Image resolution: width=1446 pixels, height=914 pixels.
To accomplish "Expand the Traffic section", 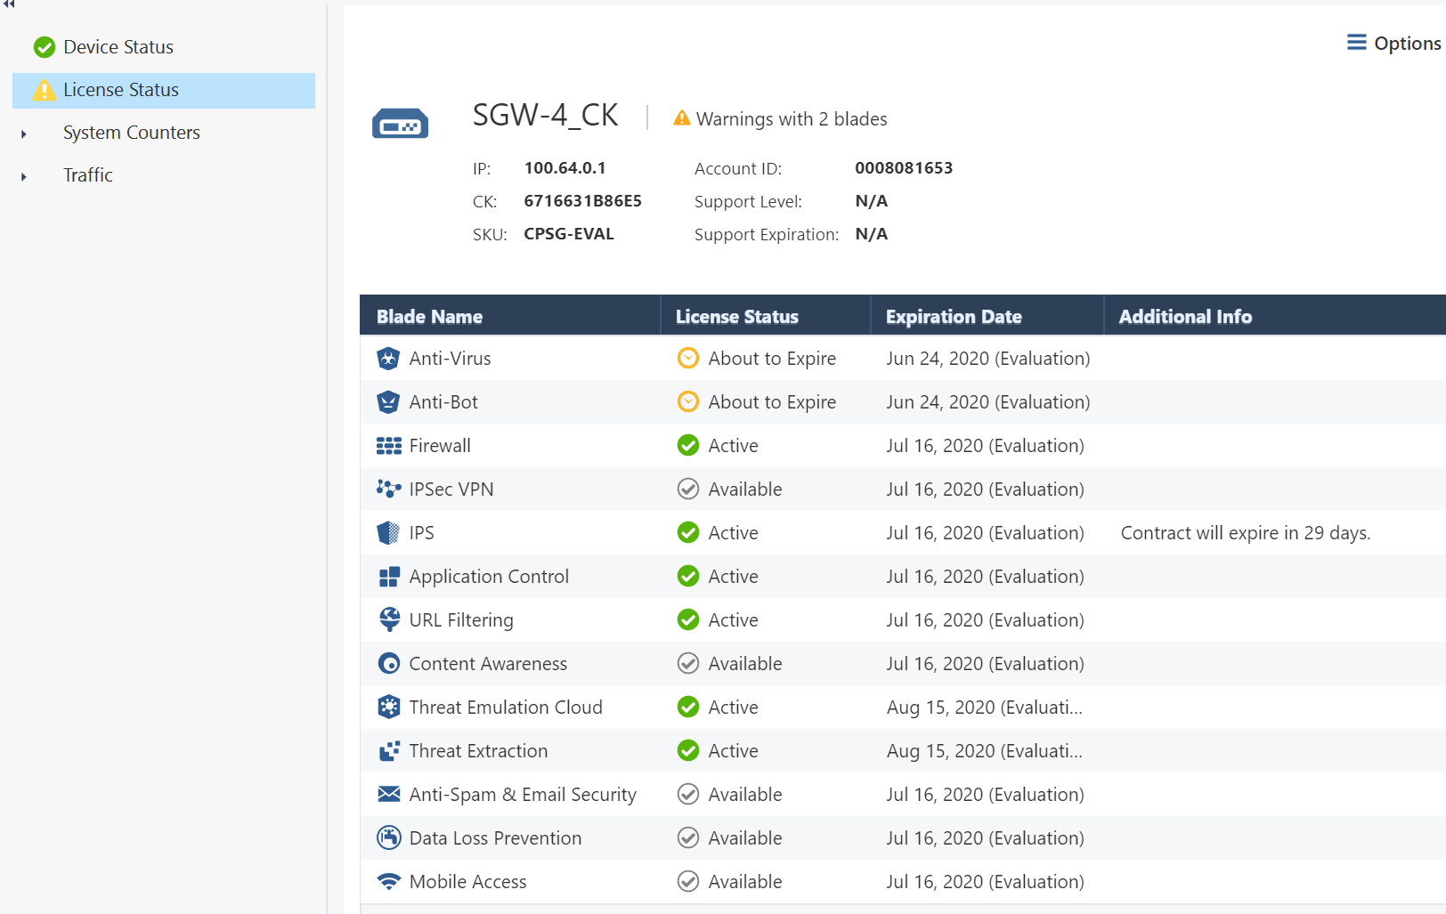I will tap(23, 175).
